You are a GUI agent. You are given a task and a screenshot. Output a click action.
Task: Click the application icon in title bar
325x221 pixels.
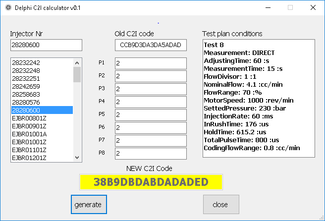pyautogui.click(x=8, y=7)
